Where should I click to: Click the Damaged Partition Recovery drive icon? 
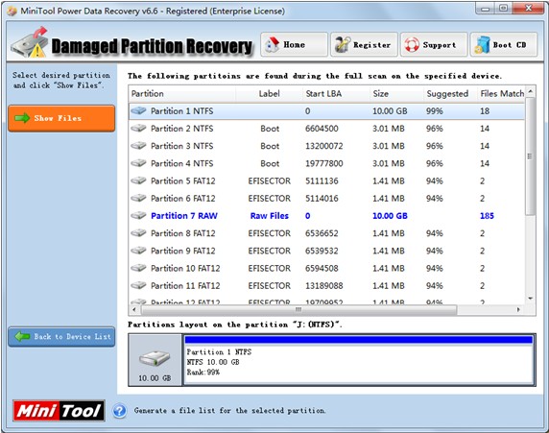click(30, 43)
